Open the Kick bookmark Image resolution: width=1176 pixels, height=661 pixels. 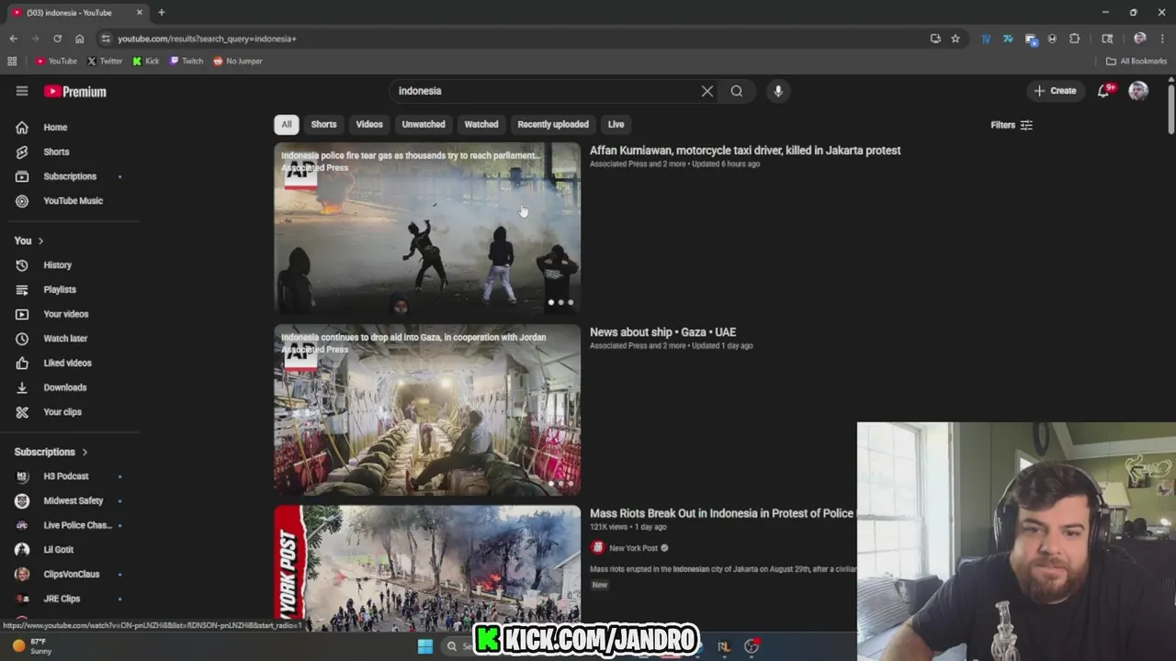pos(146,62)
